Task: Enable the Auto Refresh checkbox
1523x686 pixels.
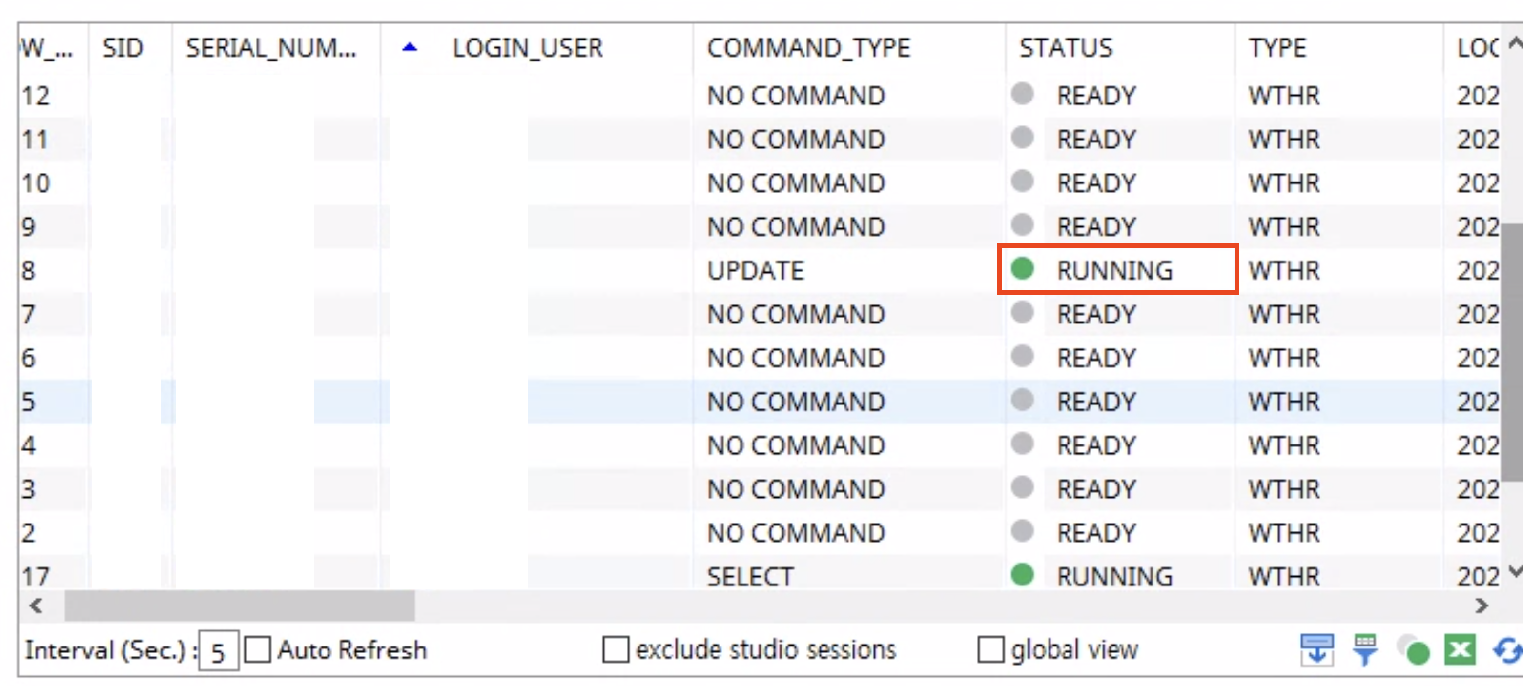Action: click(258, 649)
